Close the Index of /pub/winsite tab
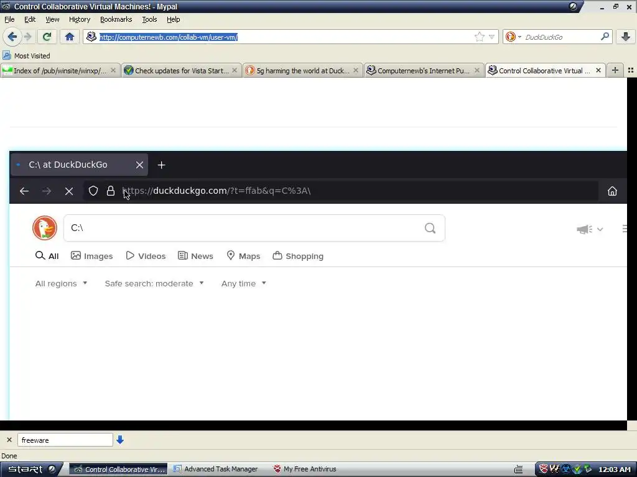This screenshot has height=477, width=637. 113,70
